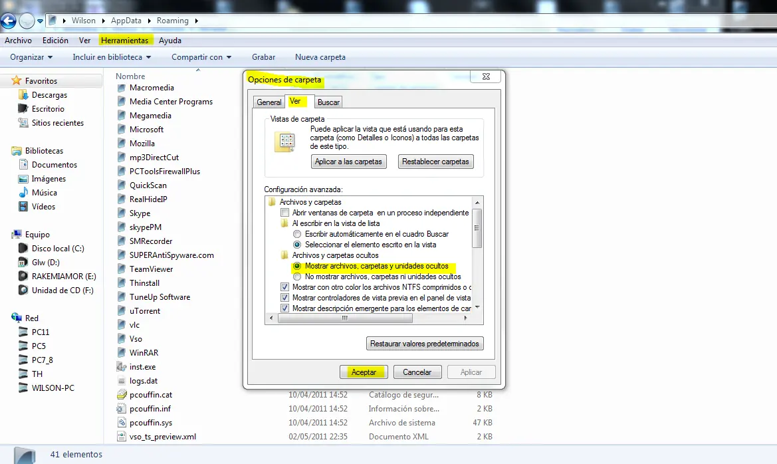Open the Compartir con dropdown
Screen dimensions: 777x464
pos(201,57)
